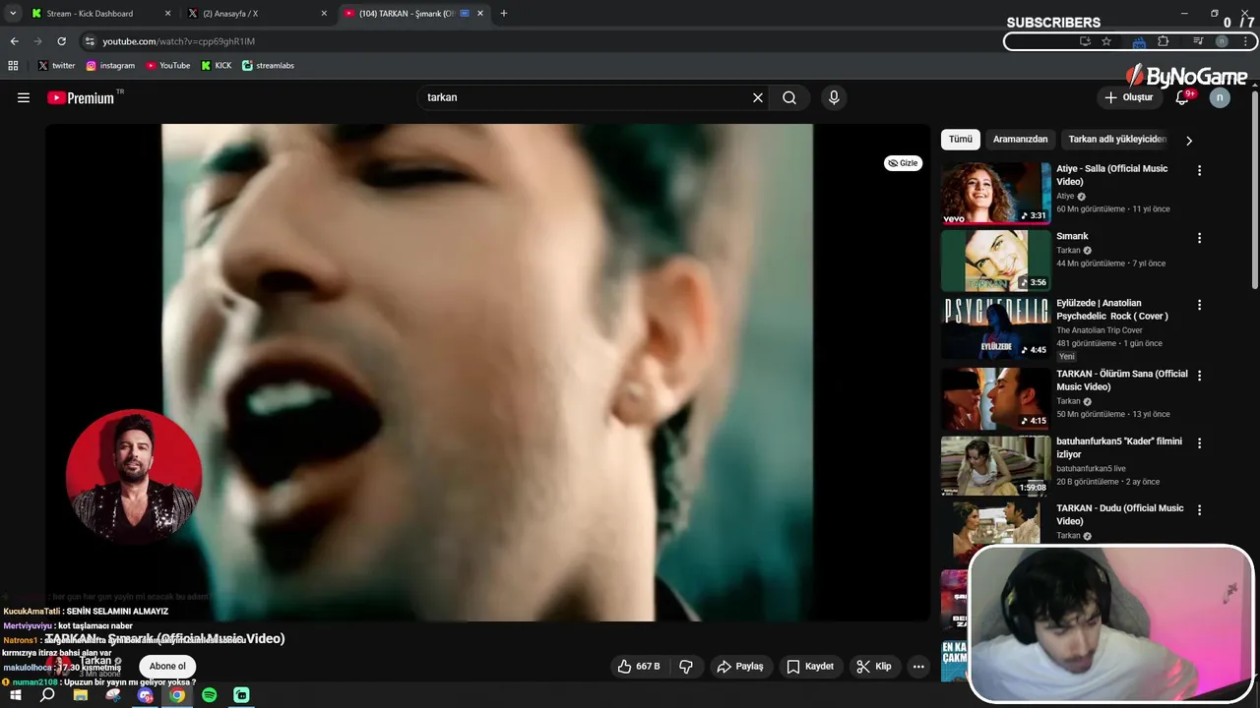Image resolution: width=1260 pixels, height=708 pixels.
Task: Share the video via Paylaş
Action: pos(740,667)
